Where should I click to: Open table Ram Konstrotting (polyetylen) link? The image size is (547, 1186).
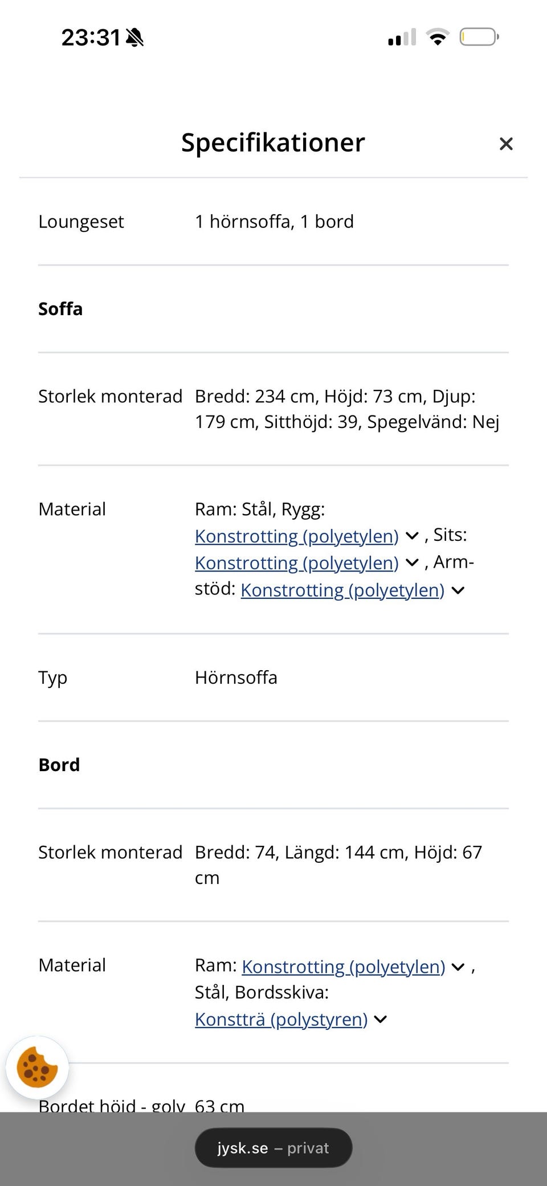coord(343,967)
